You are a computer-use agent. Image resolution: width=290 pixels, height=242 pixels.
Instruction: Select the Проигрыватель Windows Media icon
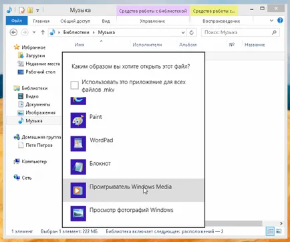pyautogui.click(x=78, y=191)
